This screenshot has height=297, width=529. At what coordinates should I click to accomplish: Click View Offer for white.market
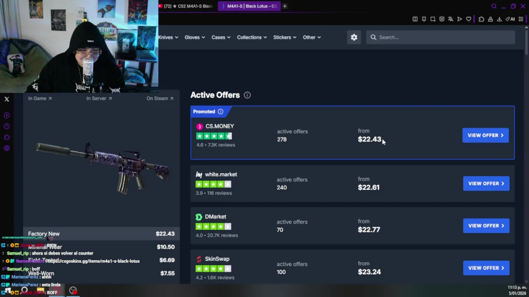click(486, 184)
